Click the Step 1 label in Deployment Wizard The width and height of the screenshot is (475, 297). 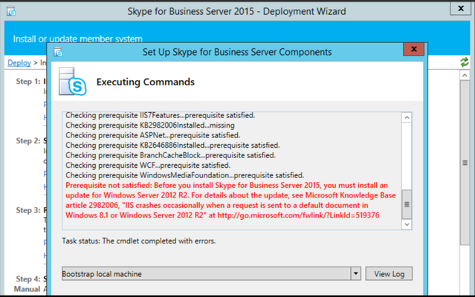(x=28, y=82)
